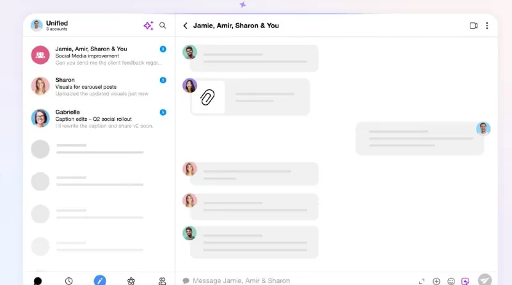Open the emoji picker smiley icon

point(451,281)
